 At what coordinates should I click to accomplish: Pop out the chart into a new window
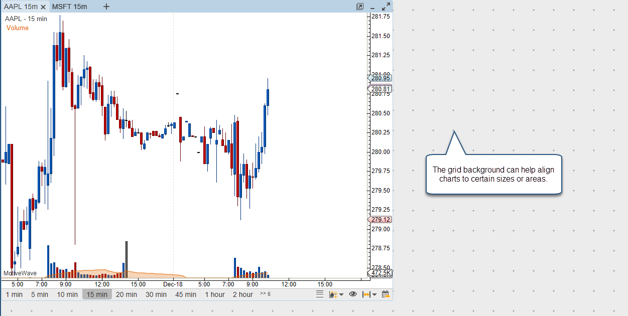coord(360,7)
